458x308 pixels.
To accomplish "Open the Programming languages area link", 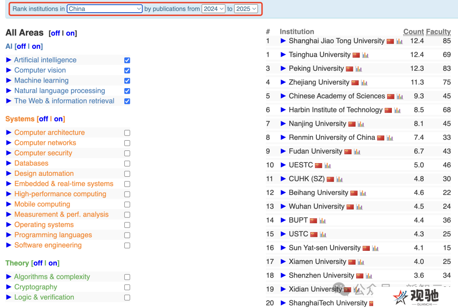I will coord(53,235).
